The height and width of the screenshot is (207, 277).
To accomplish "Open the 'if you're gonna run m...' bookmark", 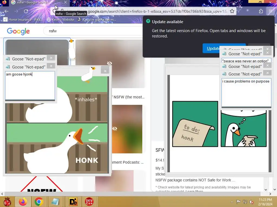I will [x=97, y=19].
